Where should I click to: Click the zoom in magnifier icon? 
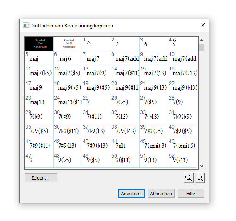200,178
